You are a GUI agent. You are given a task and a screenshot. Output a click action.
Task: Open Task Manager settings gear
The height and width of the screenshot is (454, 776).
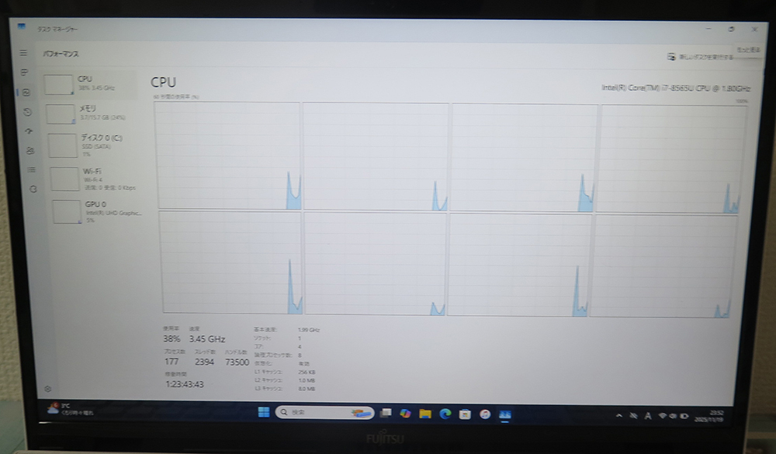click(47, 389)
